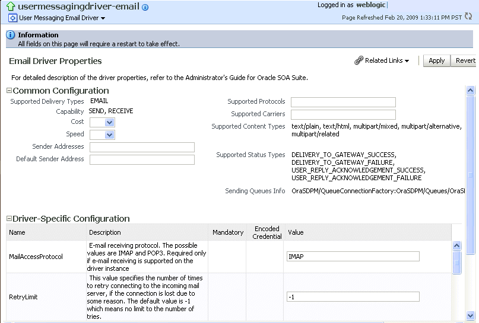Screen dimensions: 479x323
Task: Select the MailAccessProtocol row name
Action: click(36, 257)
